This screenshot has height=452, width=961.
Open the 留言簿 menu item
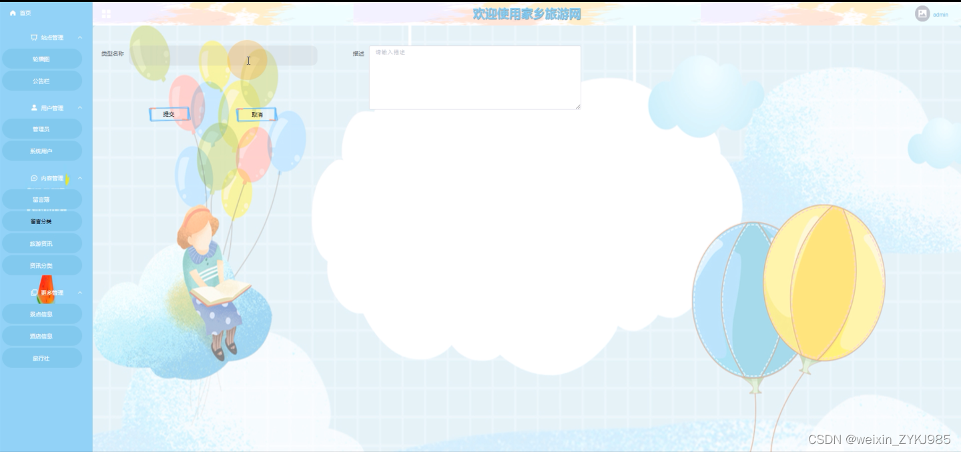coord(42,199)
